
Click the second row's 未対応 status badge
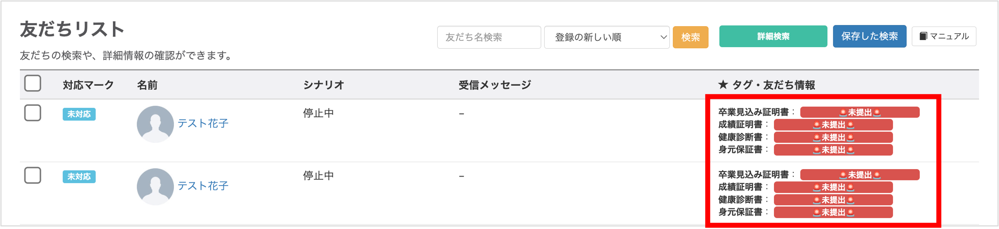click(79, 176)
